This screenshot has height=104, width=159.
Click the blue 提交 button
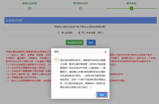(x=91, y=43)
